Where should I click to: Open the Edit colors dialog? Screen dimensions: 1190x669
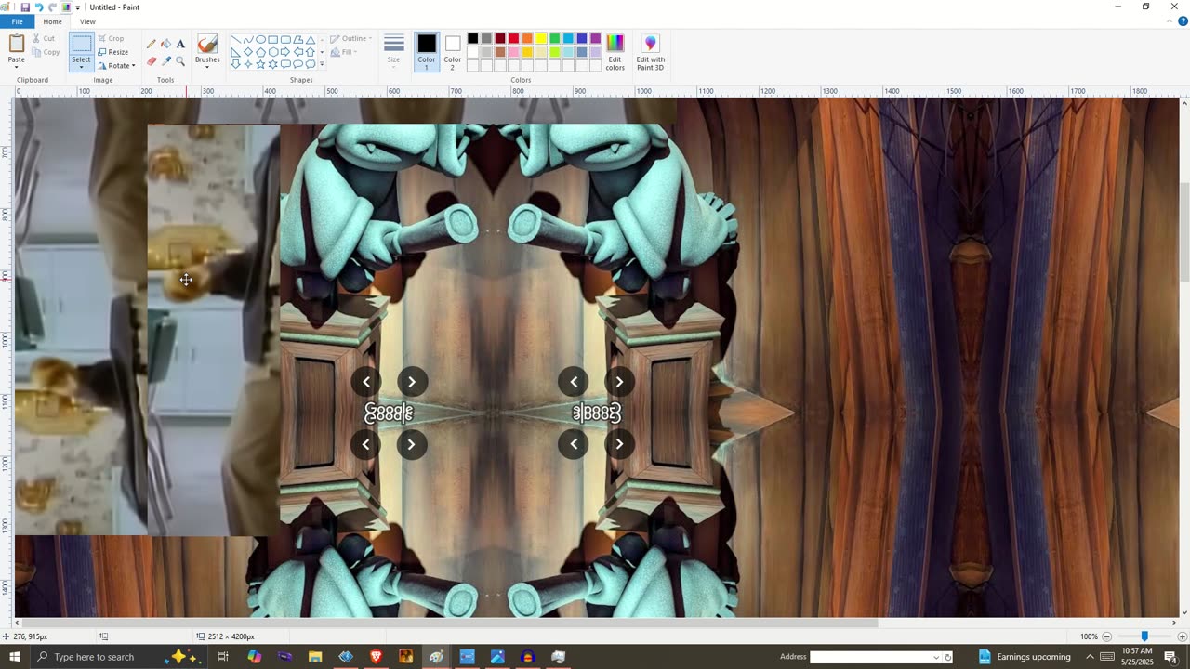click(x=615, y=52)
